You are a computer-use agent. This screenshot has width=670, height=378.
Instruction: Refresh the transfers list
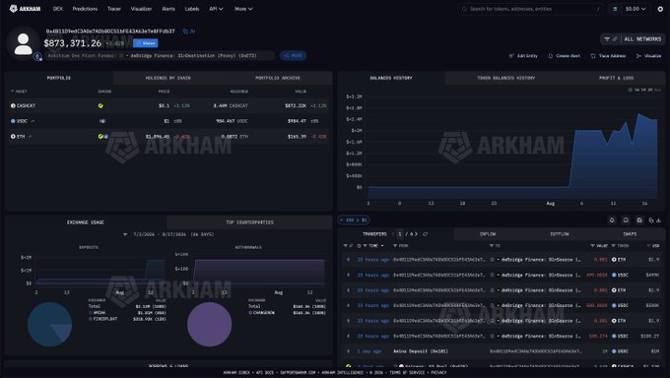426,234
